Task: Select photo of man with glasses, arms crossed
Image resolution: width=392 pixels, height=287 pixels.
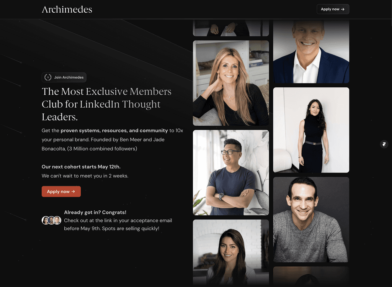Action: [x=231, y=173]
